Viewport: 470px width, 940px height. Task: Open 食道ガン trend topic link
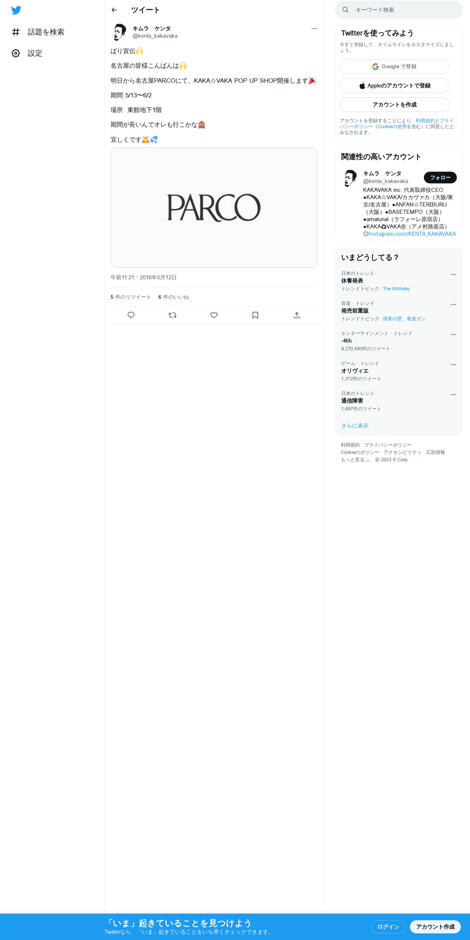point(416,319)
